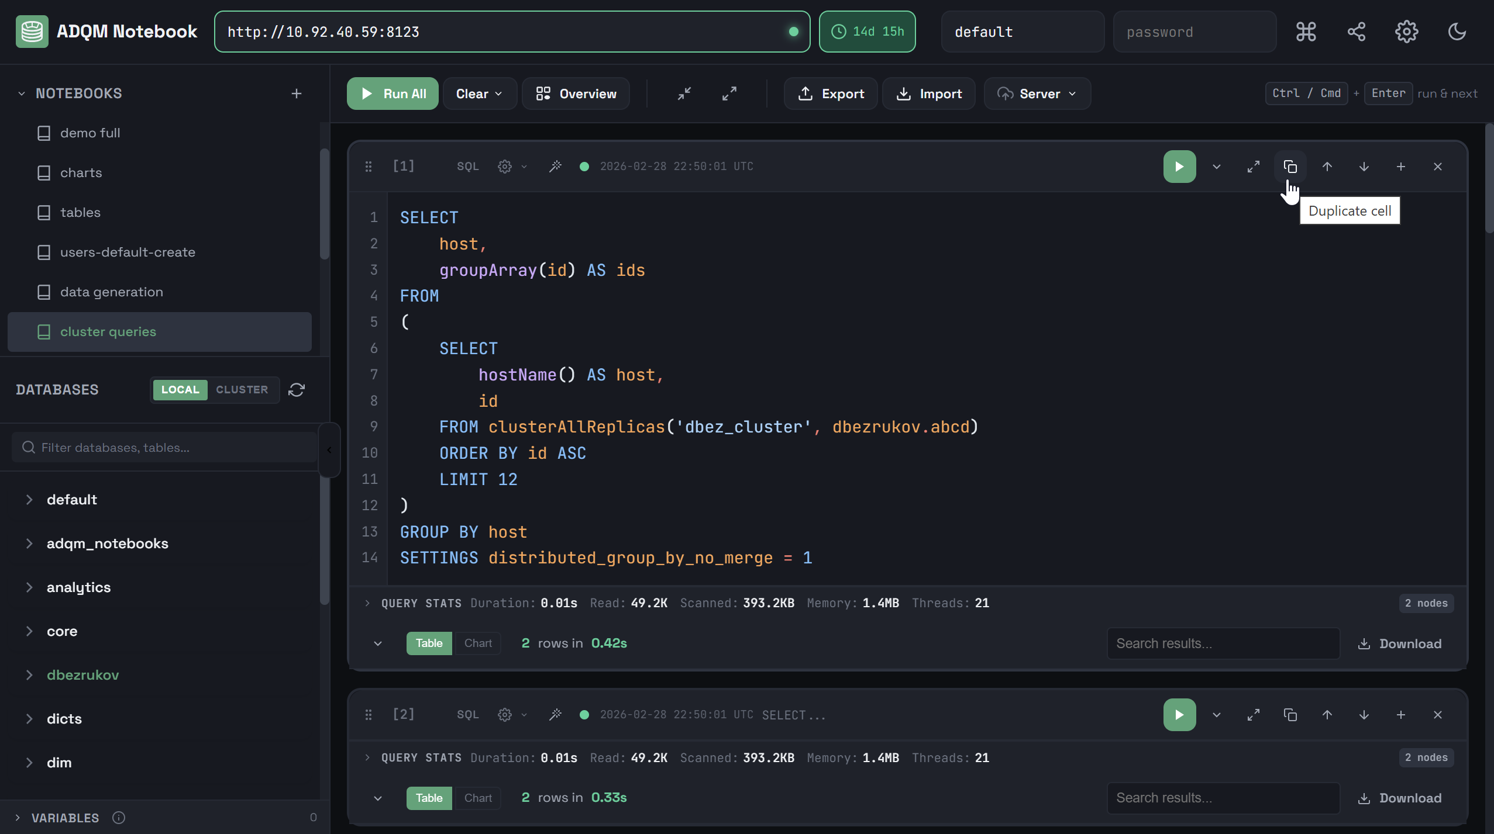Expand the analytics database
The image size is (1494, 834).
point(29,587)
